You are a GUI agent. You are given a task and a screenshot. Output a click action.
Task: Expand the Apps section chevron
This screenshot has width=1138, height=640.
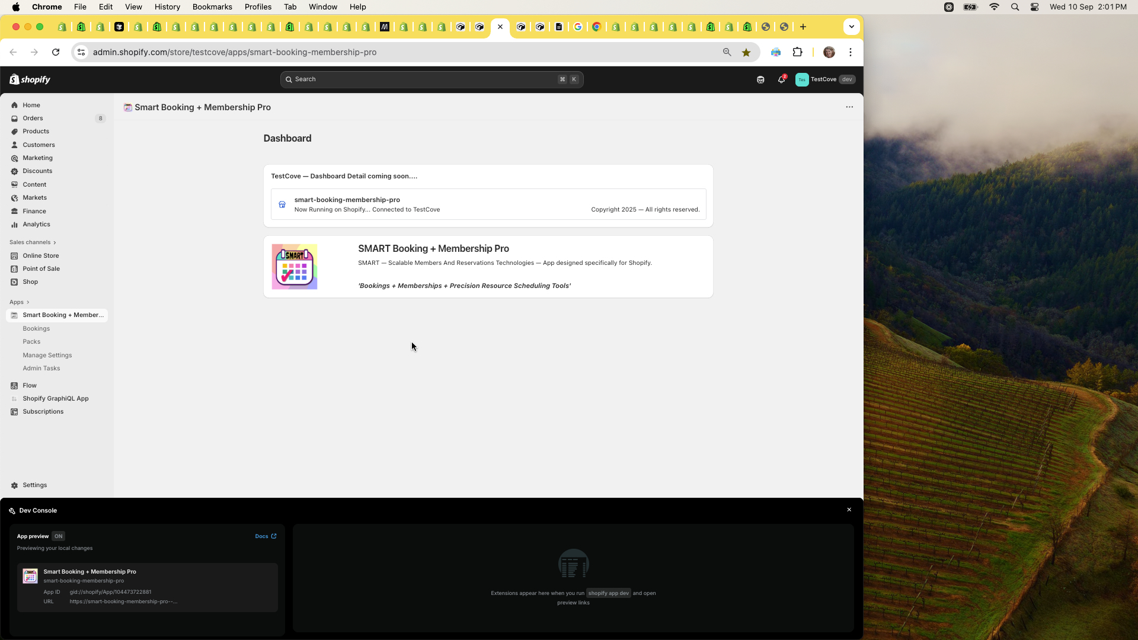[28, 302]
